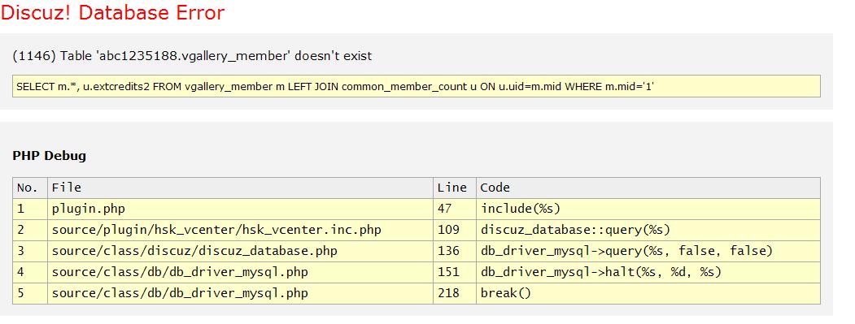The height and width of the screenshot is (324, 855).
Task: Click the db_driver_mysql->halt code cell
Action: (x=648, y=272)
